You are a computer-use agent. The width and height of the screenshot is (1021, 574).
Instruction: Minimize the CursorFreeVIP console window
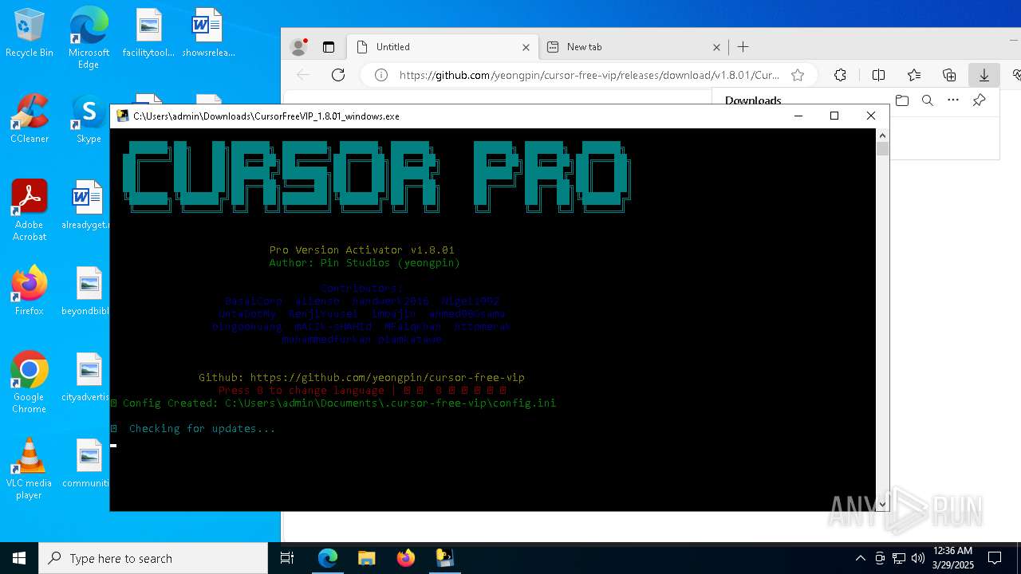click(x=798, y=116)
